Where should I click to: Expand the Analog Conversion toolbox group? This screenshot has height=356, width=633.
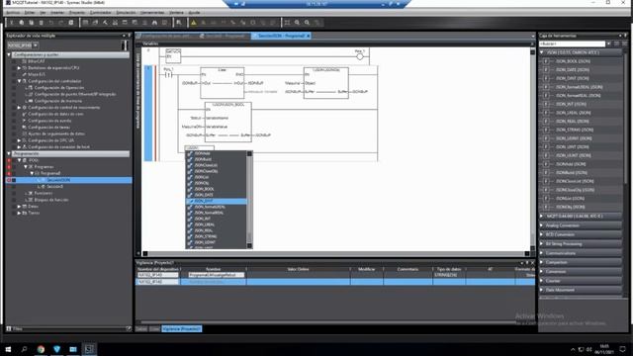pos(542,225)
